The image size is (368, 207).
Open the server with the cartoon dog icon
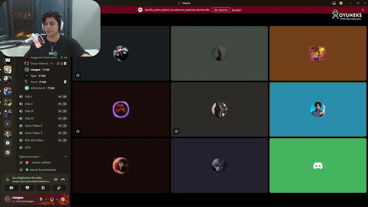8,70
